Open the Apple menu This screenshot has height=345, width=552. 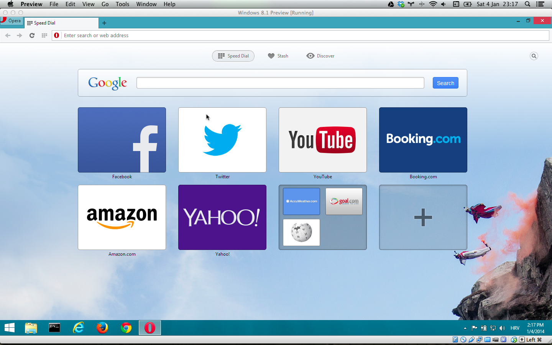10,4
